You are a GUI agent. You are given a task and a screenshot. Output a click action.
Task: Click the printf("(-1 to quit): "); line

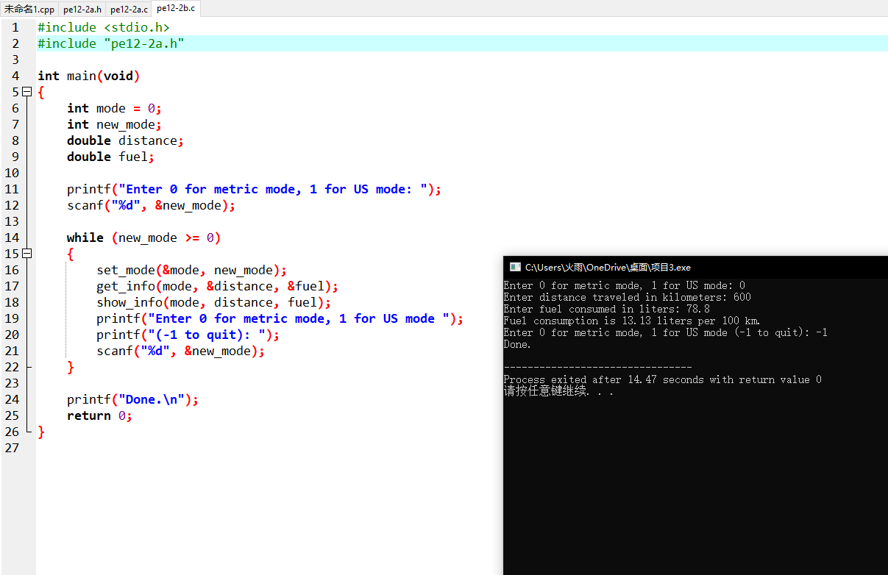188,335
